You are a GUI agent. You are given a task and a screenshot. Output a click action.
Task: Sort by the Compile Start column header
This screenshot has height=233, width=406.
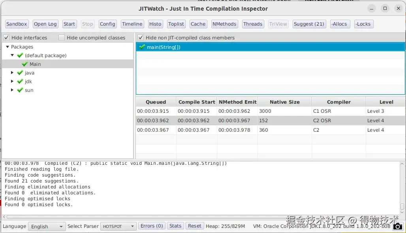point(197,102)
